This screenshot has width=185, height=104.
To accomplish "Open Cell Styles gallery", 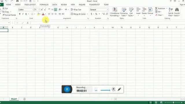I will point(131,12).
